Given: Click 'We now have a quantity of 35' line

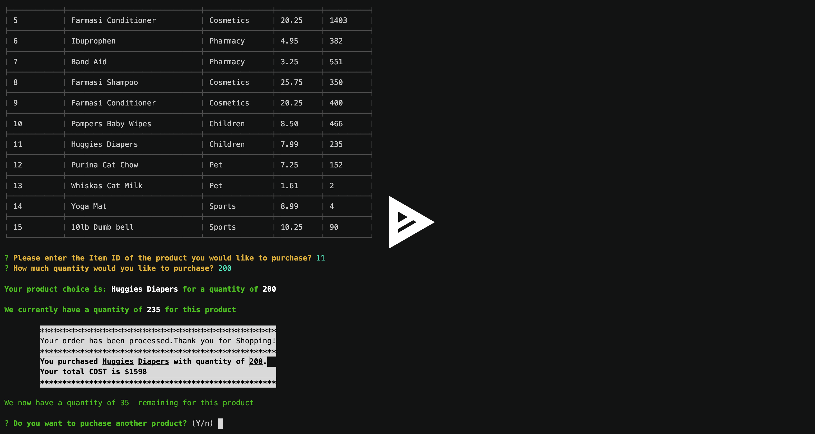Looking at the screenshot, I should [x=129, y=403].
